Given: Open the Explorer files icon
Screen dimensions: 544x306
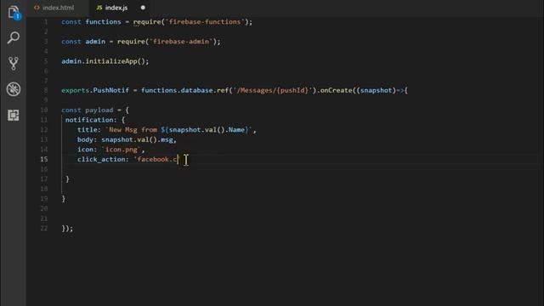Looking at the screenshot, I should pyautogui.click(x=14, y=13).
